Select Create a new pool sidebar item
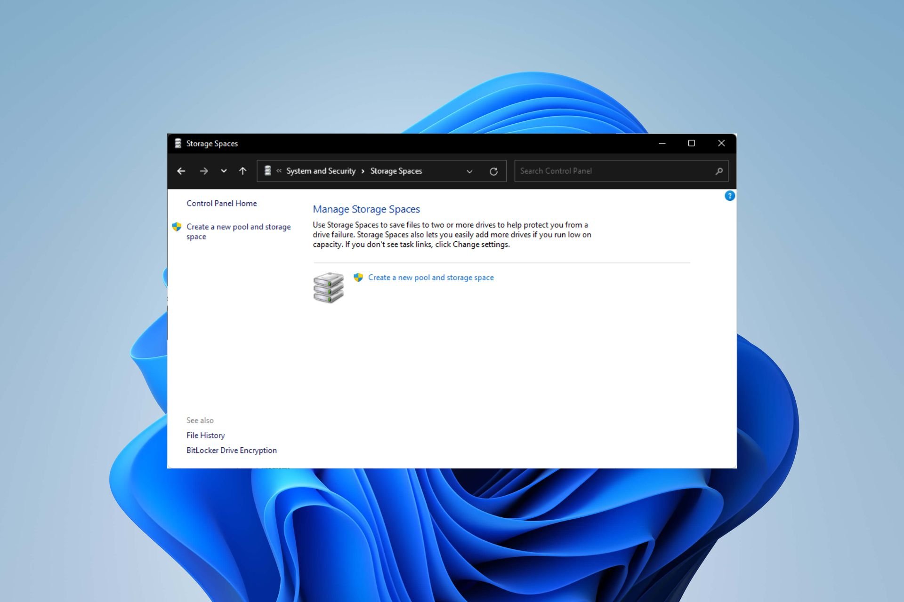Screen dimensions: 904x602 [x=238, y=231]
